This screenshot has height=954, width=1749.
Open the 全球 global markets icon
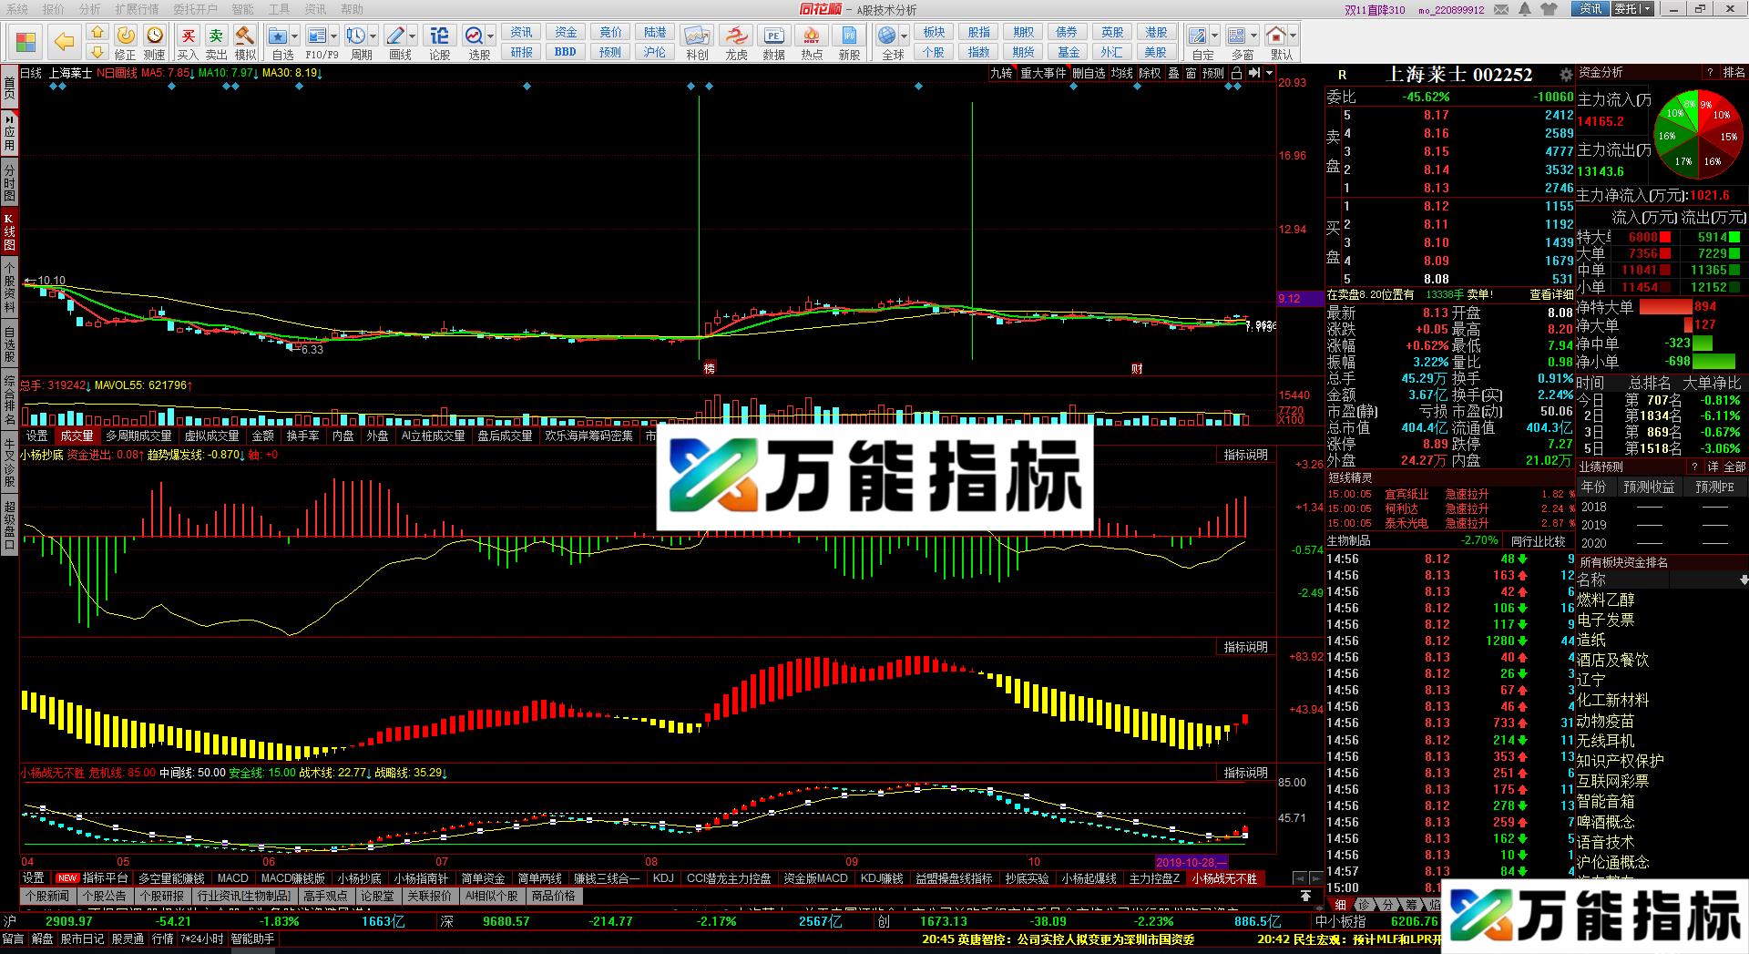tap(886, 36)
